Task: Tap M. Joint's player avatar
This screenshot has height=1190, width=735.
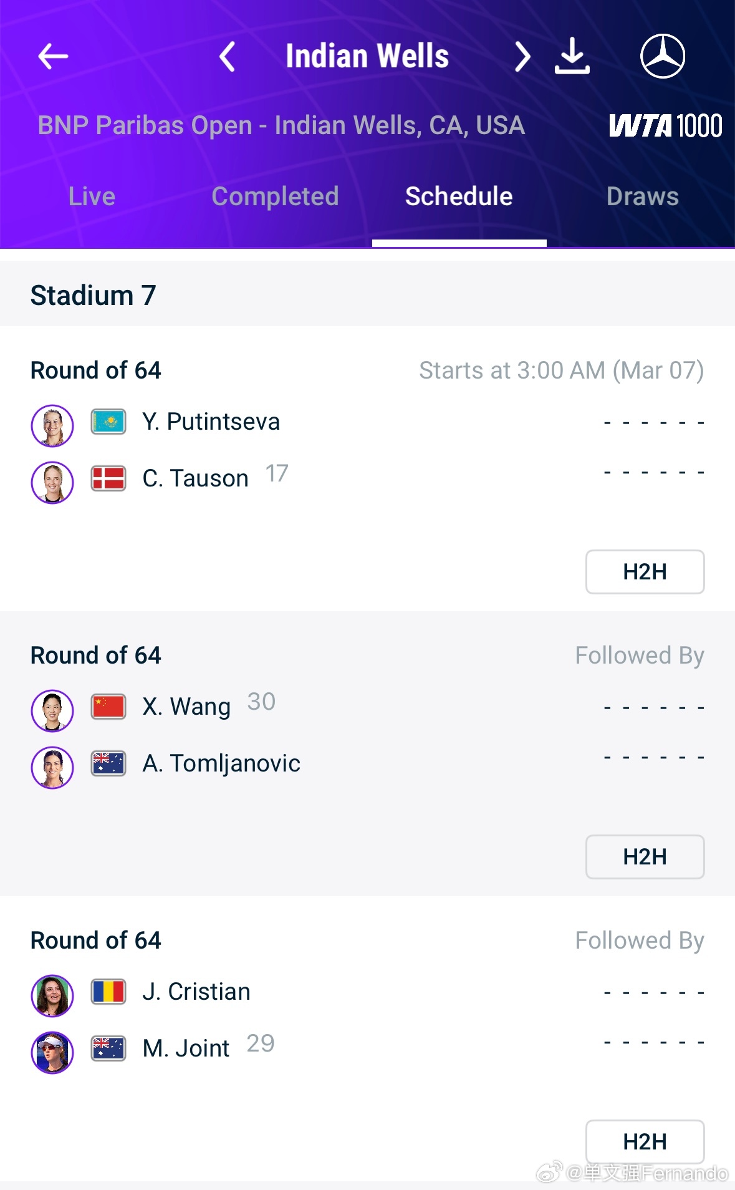Action: (52, 1052)
